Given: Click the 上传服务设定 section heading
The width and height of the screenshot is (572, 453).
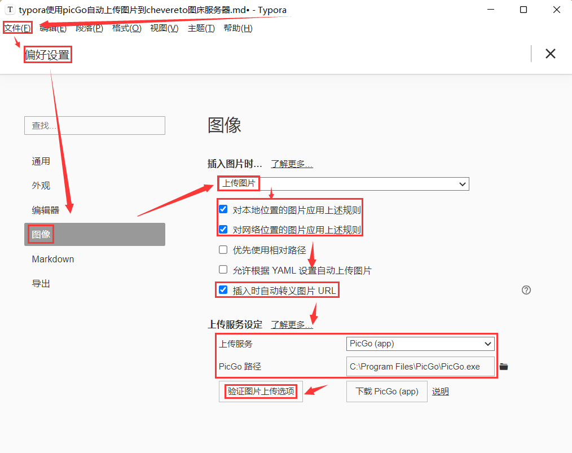Looking at the screenshot, I should pyautogui.click(x=235, y=324).
